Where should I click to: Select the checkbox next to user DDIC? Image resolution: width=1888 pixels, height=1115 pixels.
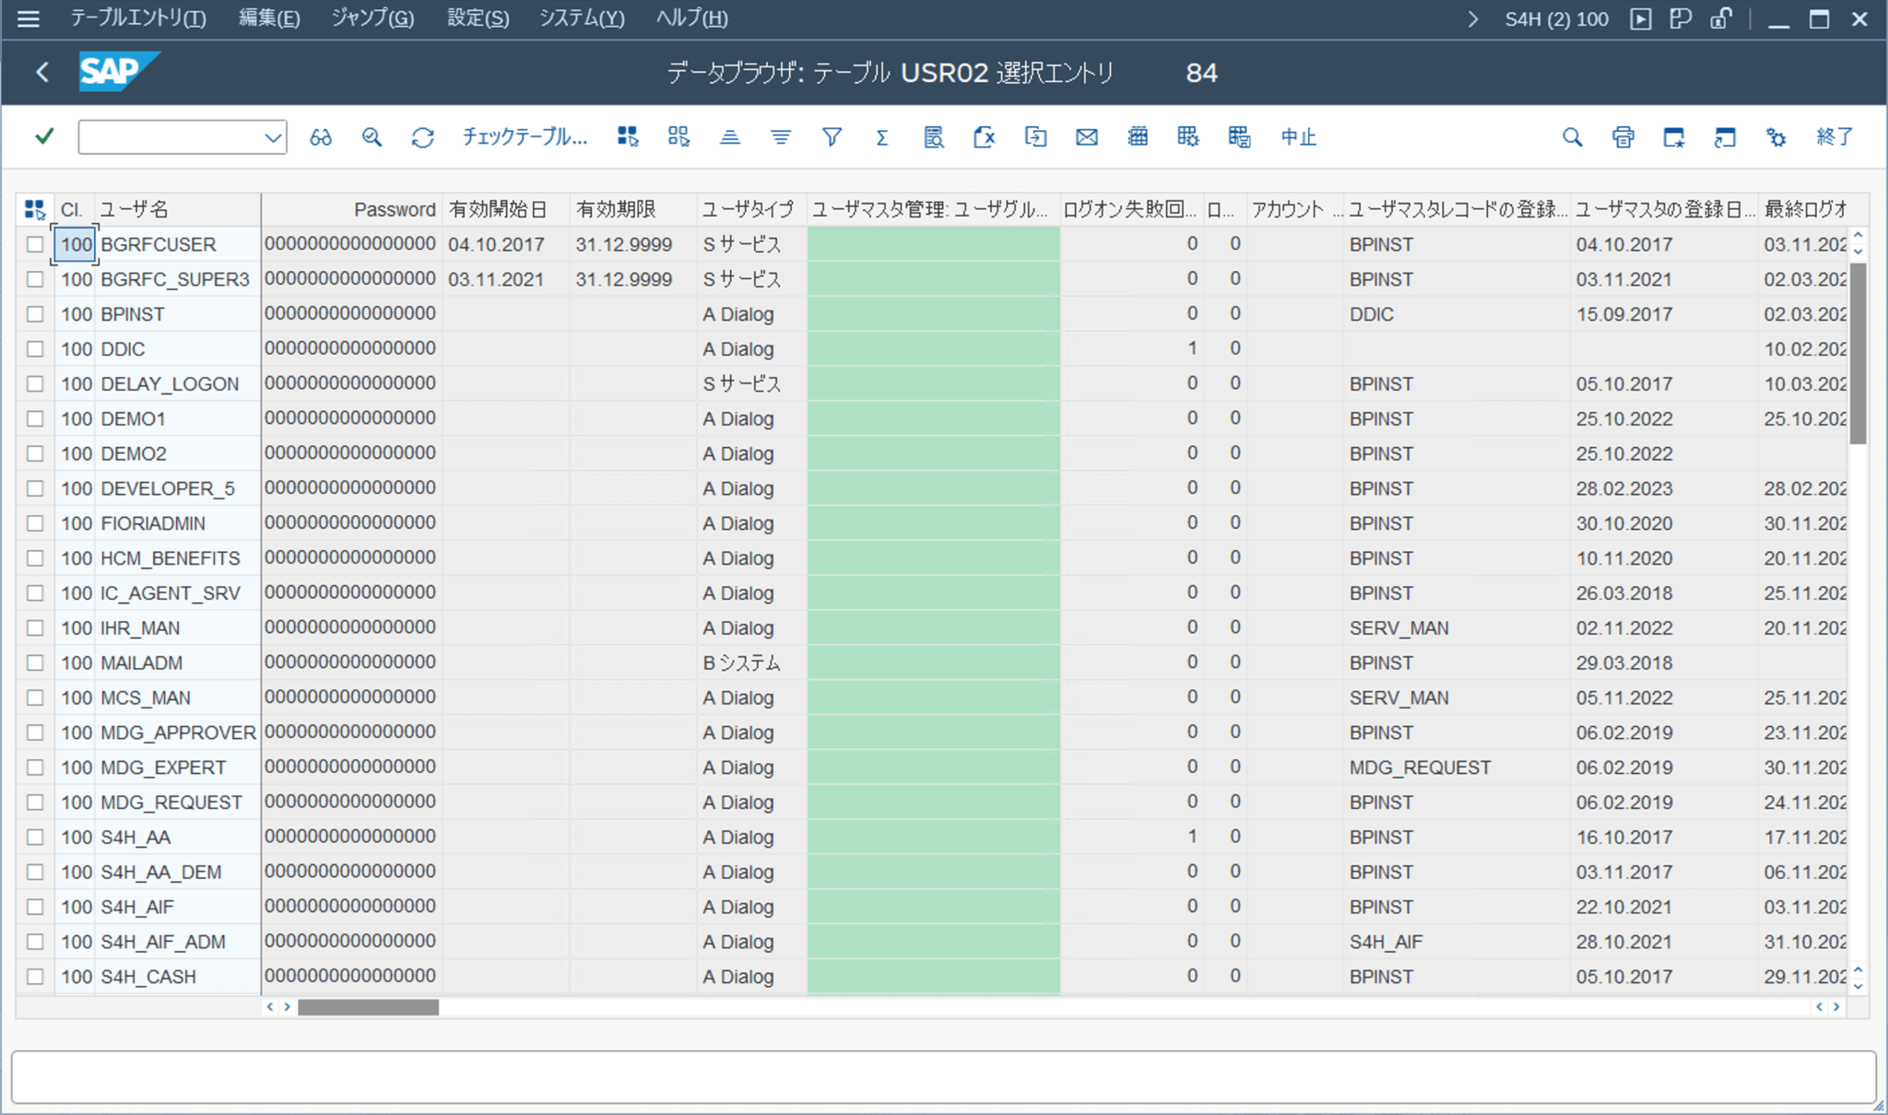point(34,348)
